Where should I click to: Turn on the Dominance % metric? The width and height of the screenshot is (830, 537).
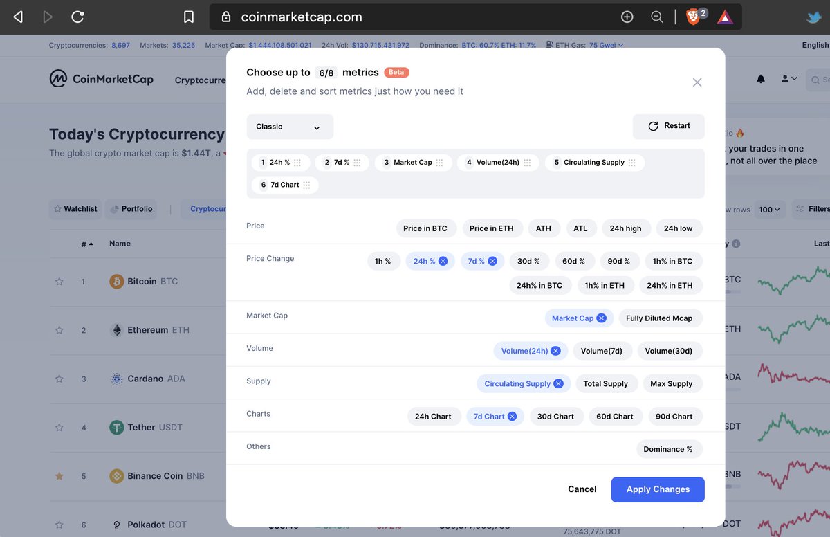668,449
